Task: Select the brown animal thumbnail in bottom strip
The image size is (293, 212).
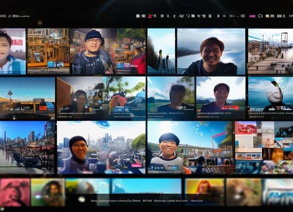Action: [243, 192]
